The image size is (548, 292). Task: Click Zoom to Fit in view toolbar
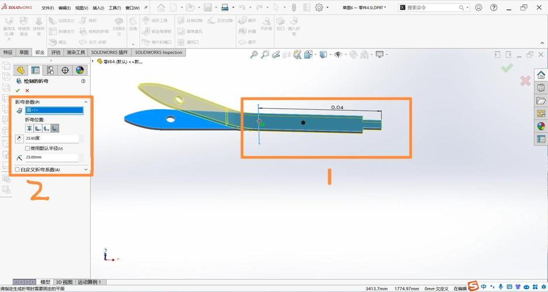coord(254,54)
